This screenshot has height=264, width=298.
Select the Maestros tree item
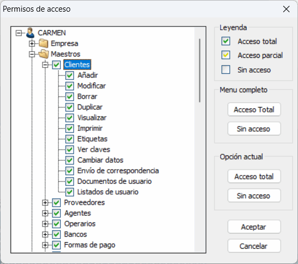(x=66, y=54)
